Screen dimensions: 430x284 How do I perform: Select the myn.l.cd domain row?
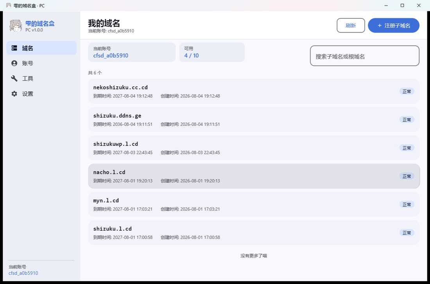tap(254, 204)
